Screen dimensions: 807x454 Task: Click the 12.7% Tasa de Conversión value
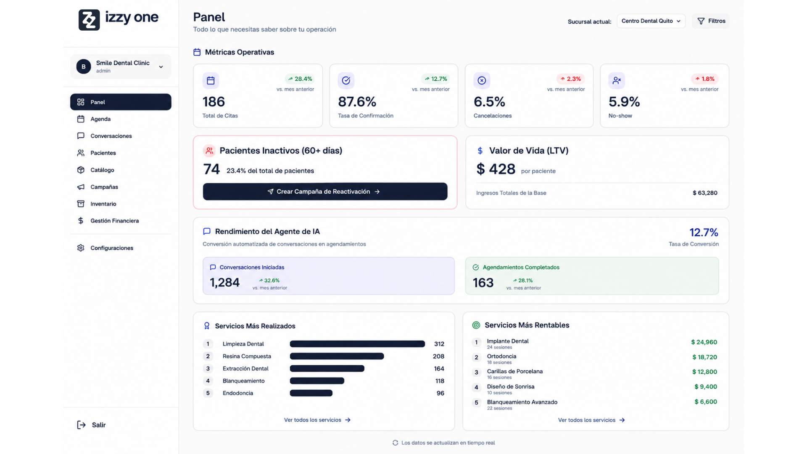coord(704,232)
